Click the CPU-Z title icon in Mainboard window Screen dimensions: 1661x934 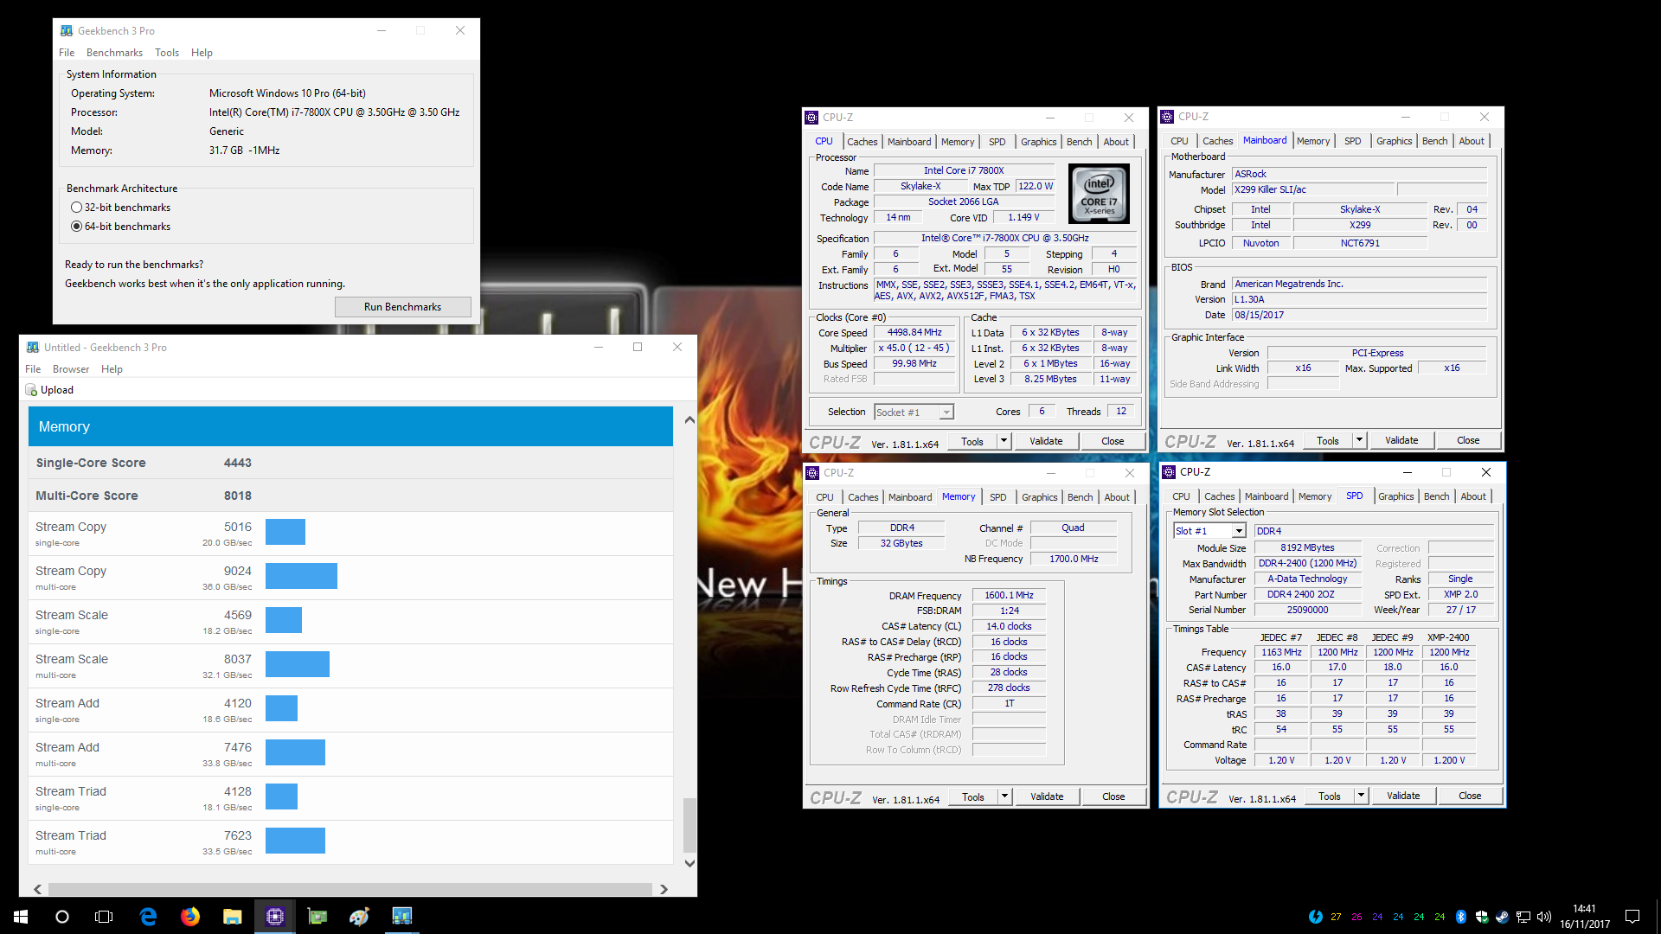tap(1168, 117)
